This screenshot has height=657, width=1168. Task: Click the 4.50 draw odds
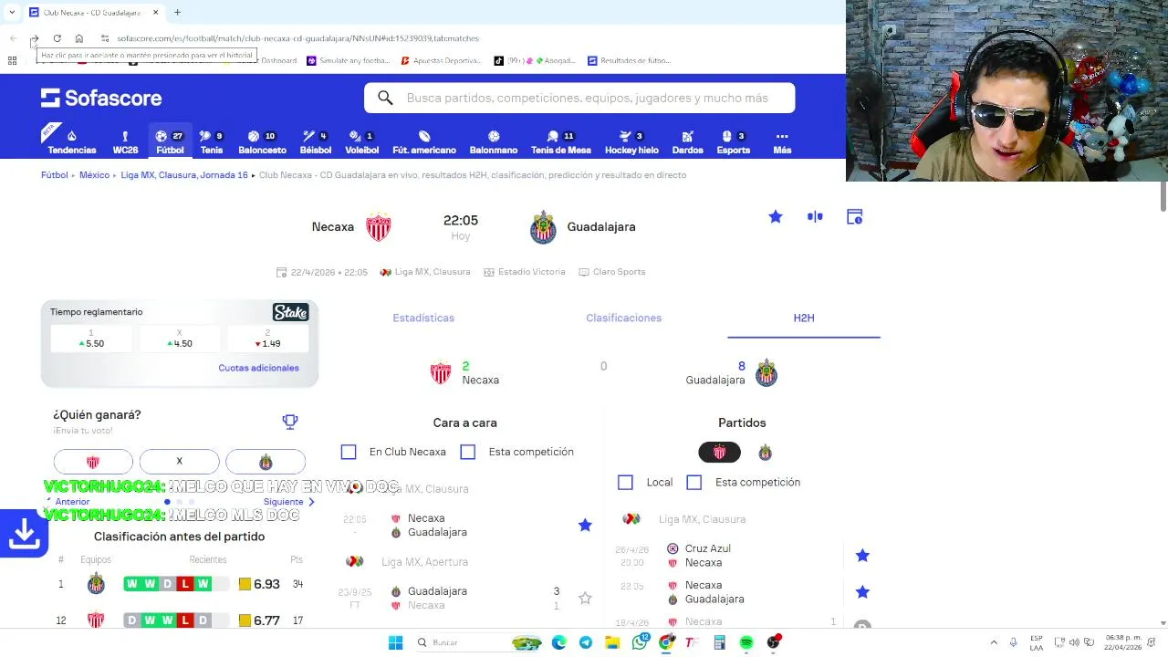tap(179, 339)
